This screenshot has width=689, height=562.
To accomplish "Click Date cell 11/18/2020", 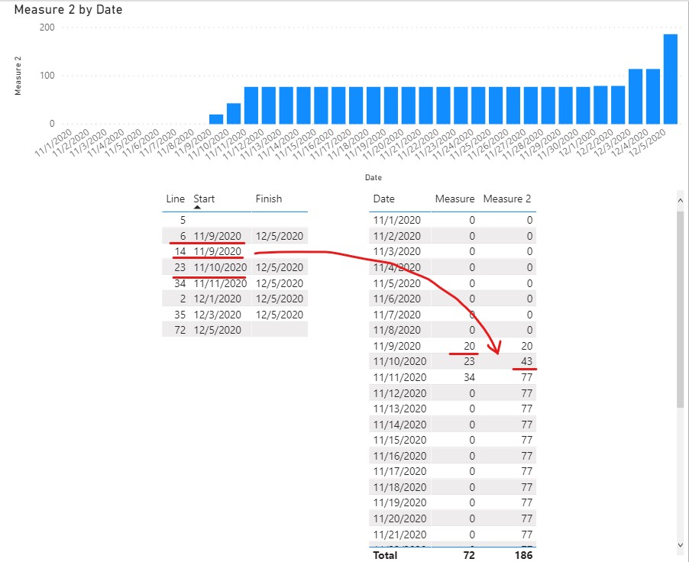I will (399, 487).
